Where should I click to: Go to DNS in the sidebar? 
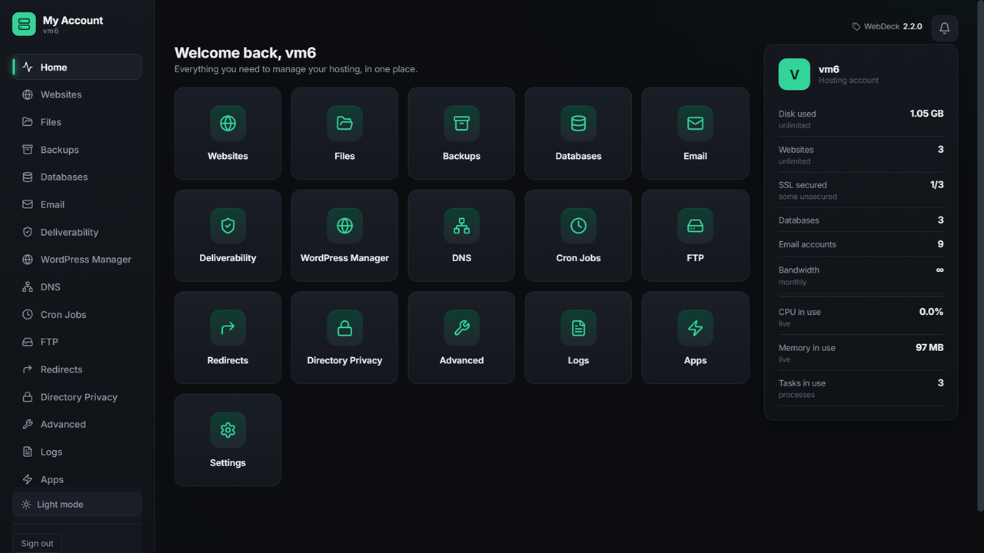[x=77, y=287]
